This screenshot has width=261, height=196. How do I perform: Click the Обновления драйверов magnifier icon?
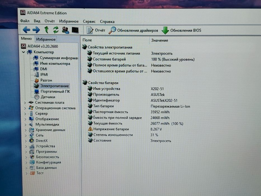click(112, 30)
